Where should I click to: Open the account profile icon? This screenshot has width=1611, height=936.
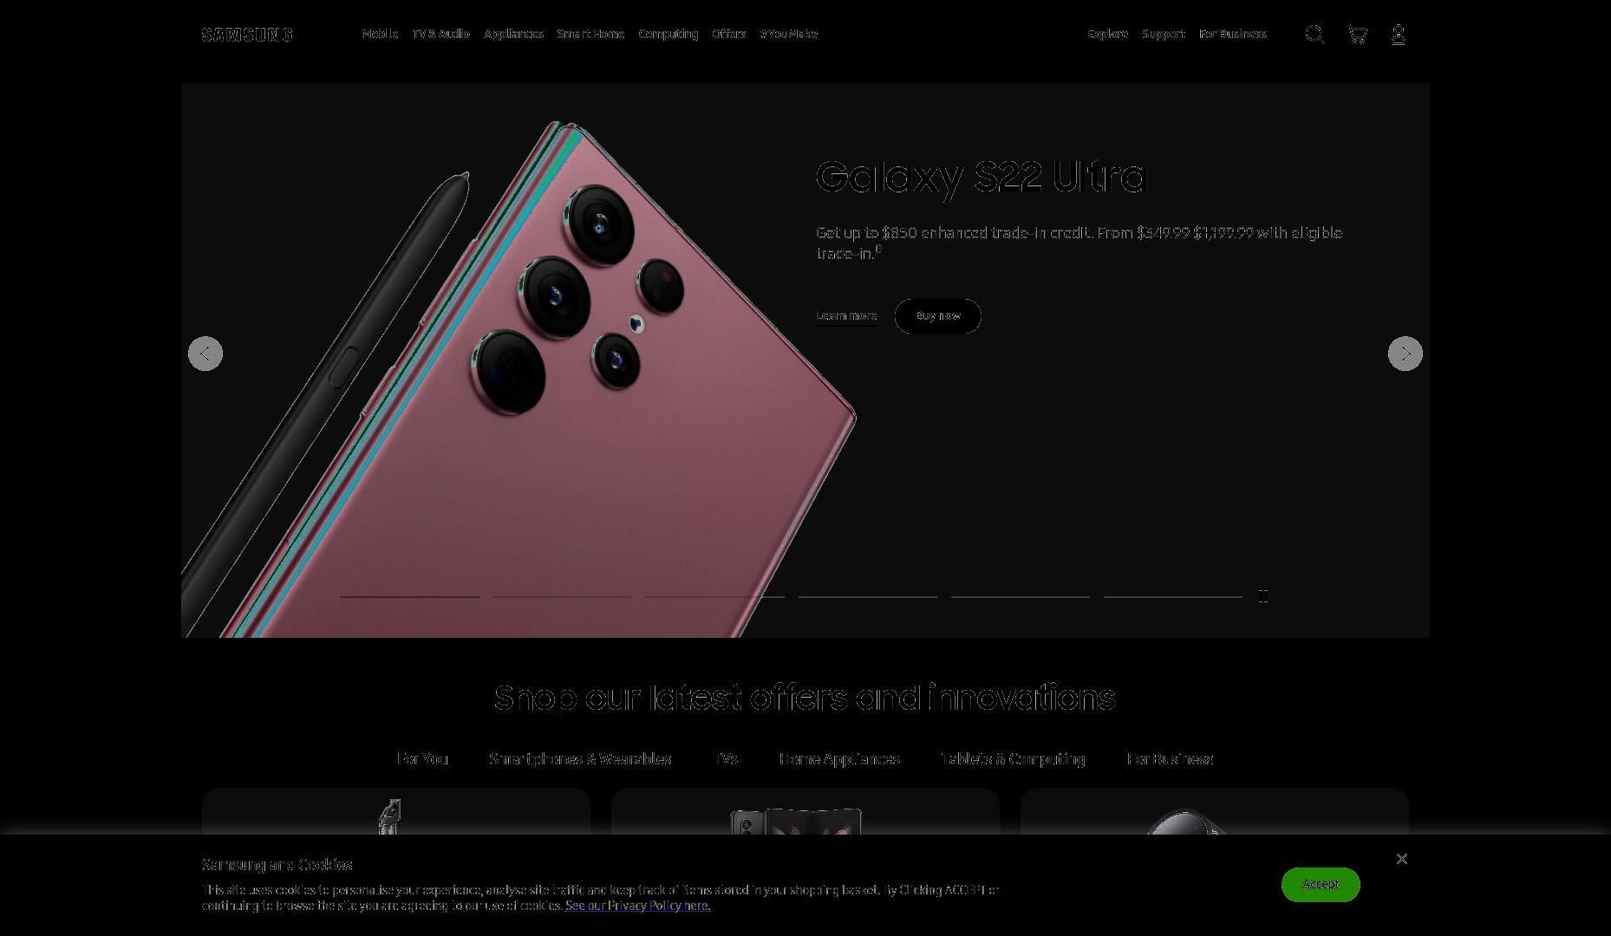click(x=1398, y=35)
